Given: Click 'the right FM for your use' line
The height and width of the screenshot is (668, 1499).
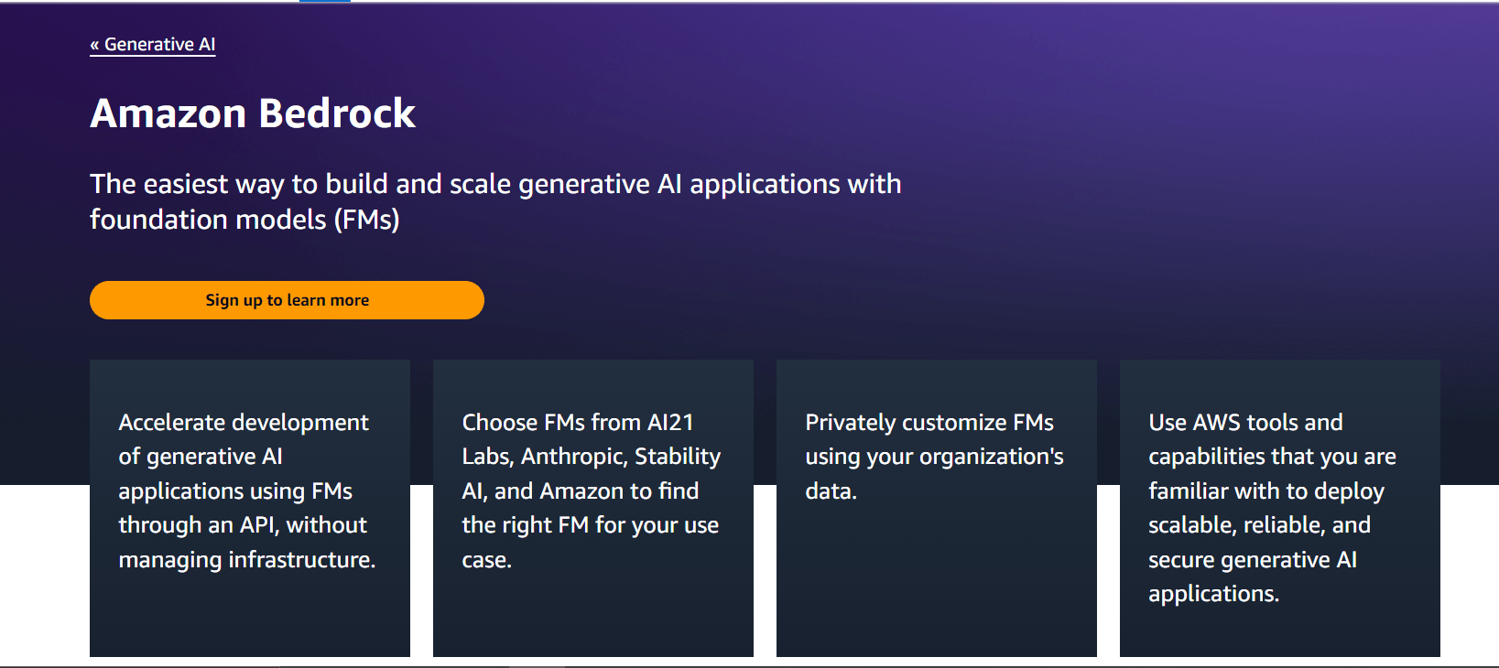Looking at the screenshot, I should tap(591, 525).
